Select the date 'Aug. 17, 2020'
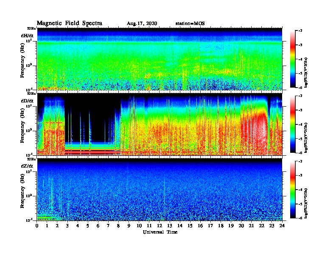 click(x=142, y=24)
